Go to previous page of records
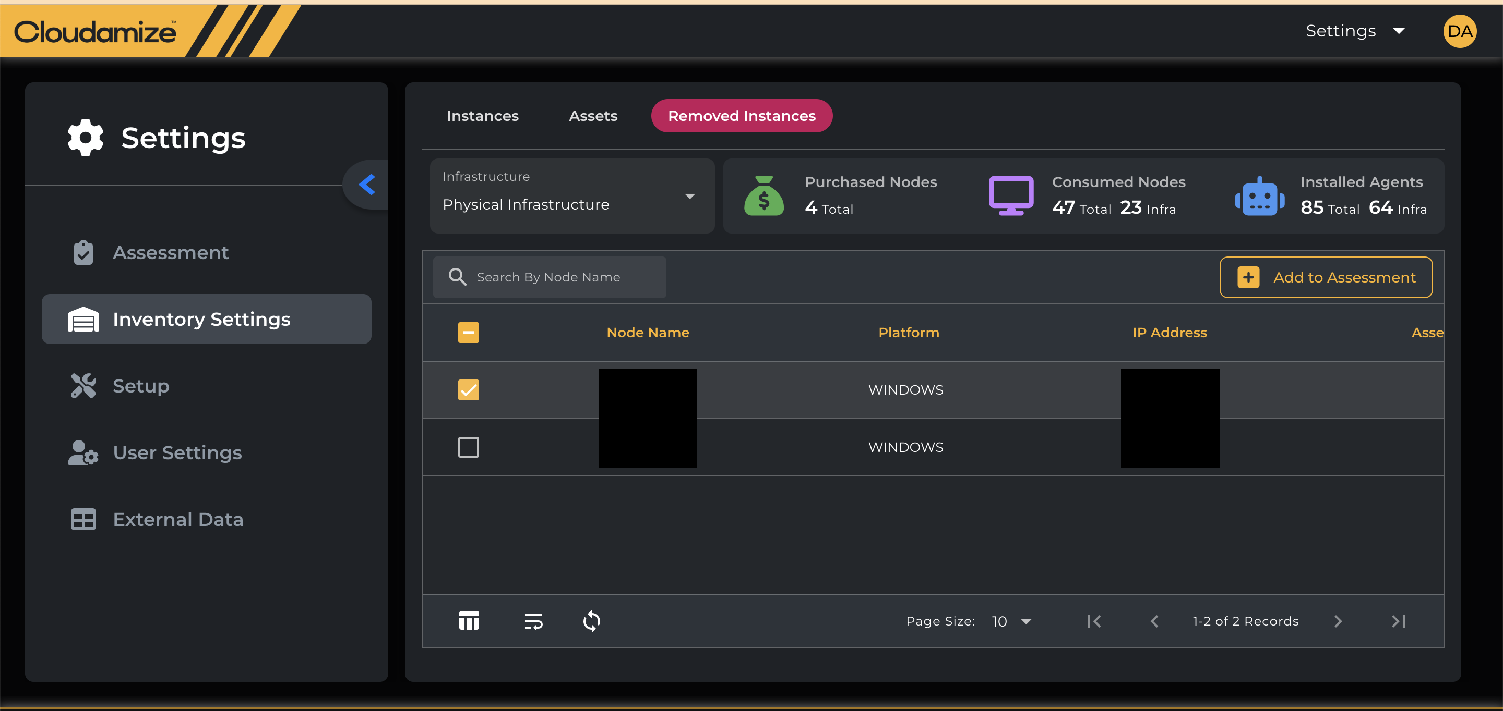Image resolution: width=1503 pixels, height=711 pixels. click(1154, 621)
